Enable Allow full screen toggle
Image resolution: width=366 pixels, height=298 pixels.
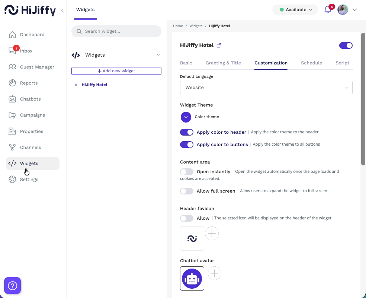point(187,191)
